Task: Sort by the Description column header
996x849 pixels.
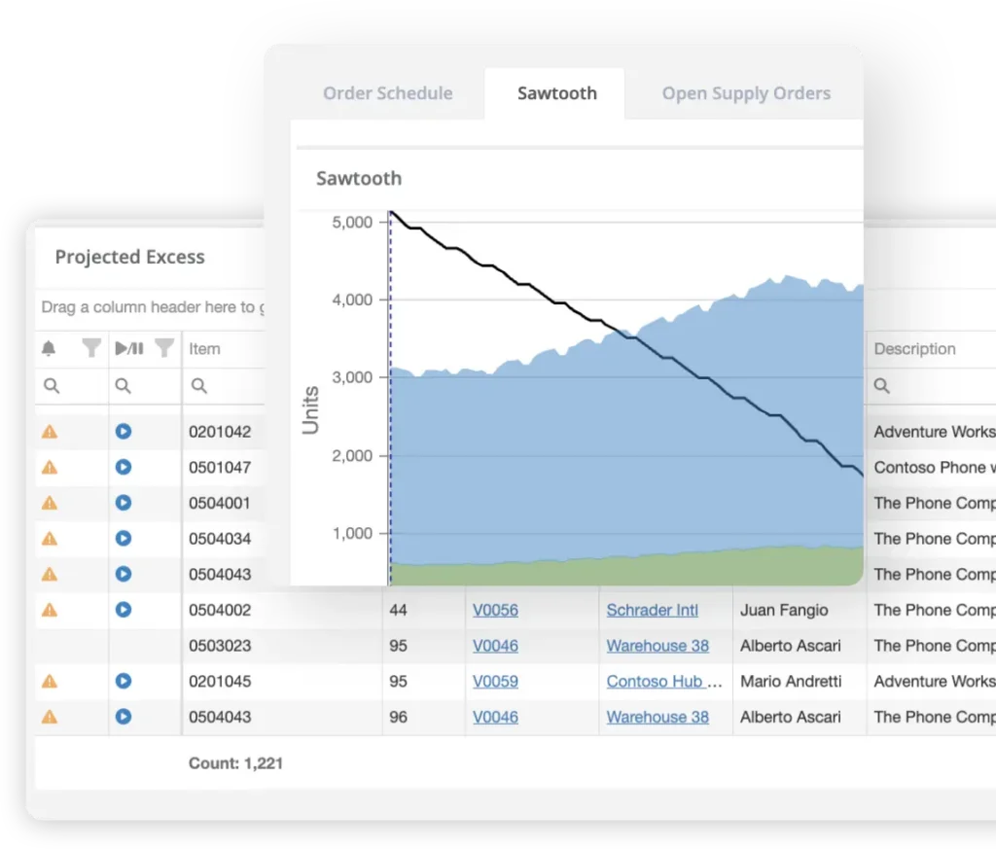Action: coord(914,348)
